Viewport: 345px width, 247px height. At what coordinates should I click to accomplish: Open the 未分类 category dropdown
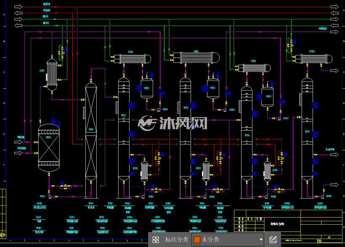pos(228,239)
